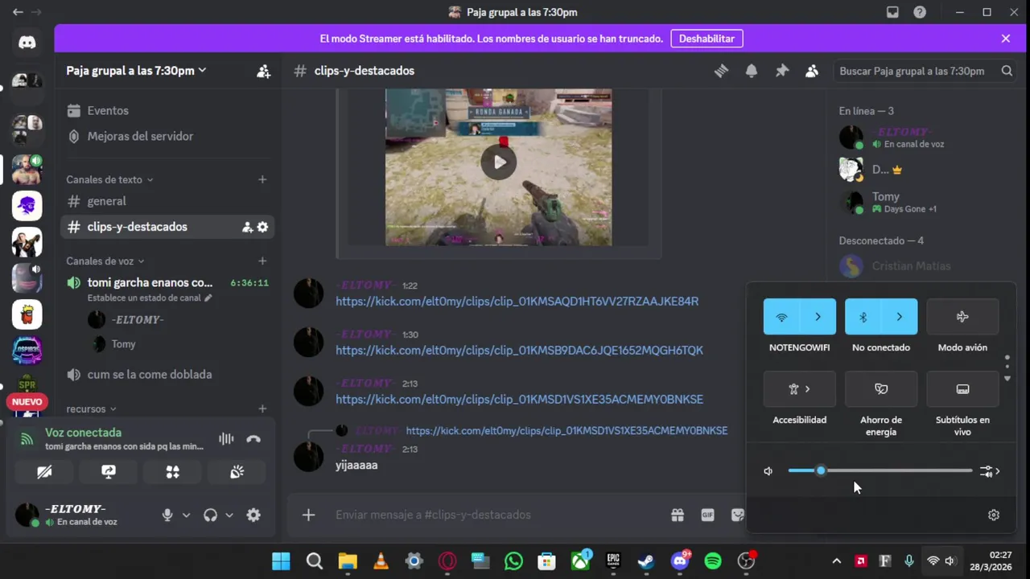The height and width of the screenshot is (579, 1030).
Task: Disconnect from voice call
Action: [253, 439]
